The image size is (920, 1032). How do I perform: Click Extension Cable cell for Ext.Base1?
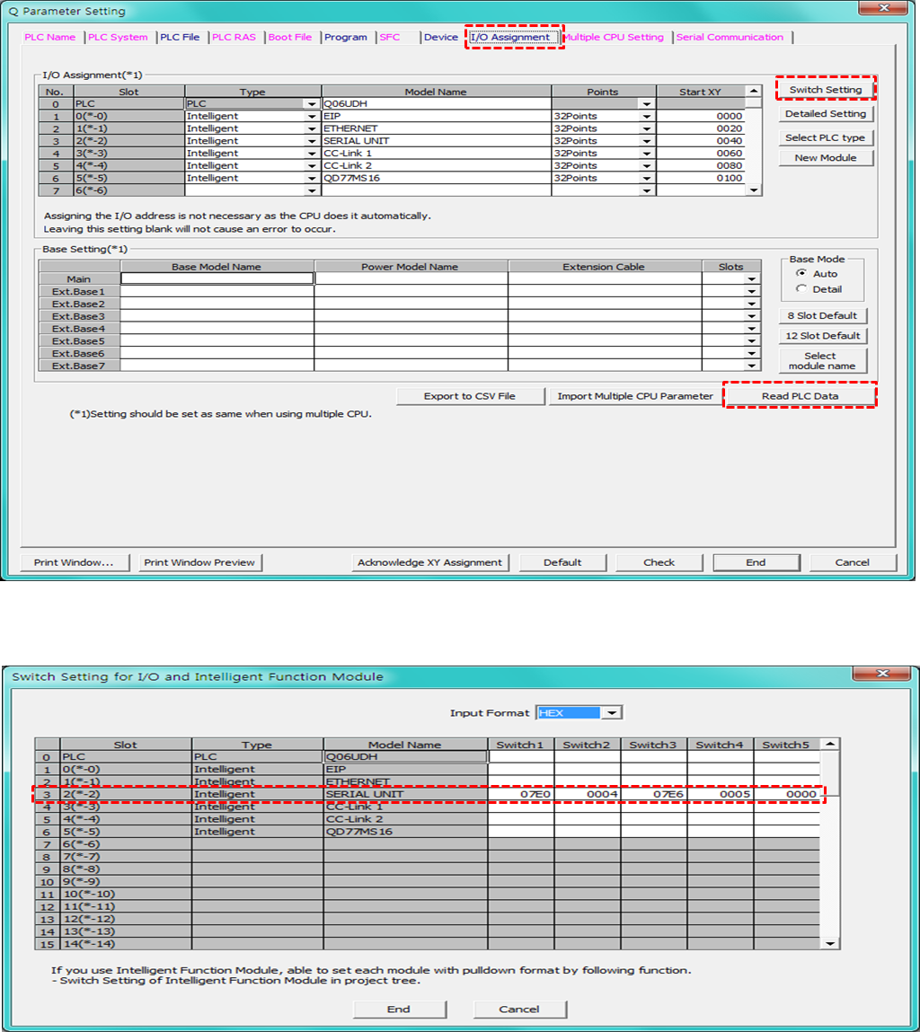point(605,292)
